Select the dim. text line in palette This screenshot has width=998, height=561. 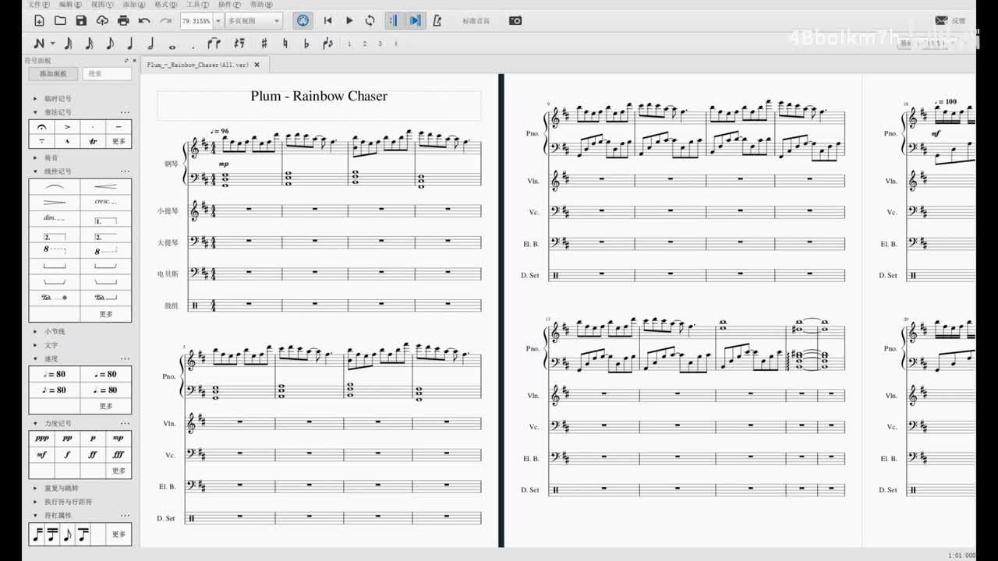tap(55, 218)
